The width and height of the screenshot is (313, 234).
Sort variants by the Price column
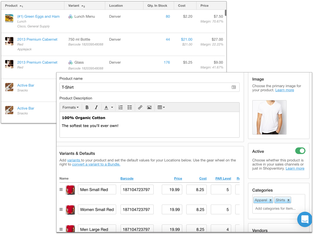pyautogui.click(x=178, y=179)
